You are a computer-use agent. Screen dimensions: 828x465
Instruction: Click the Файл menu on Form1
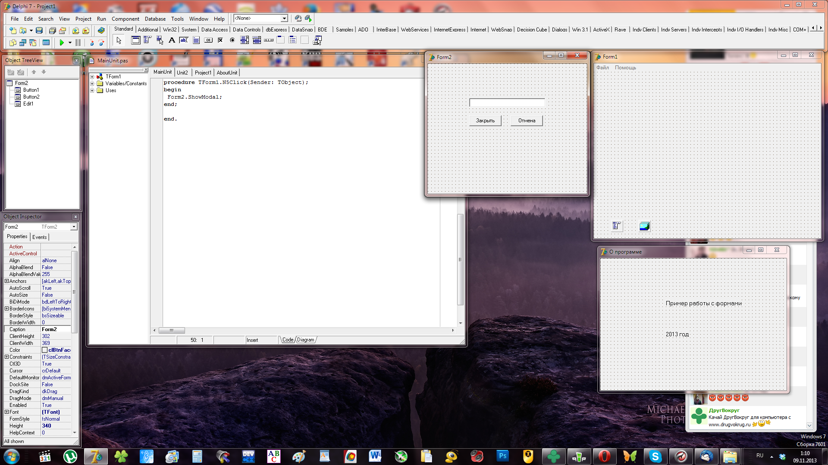click(602, 68)
